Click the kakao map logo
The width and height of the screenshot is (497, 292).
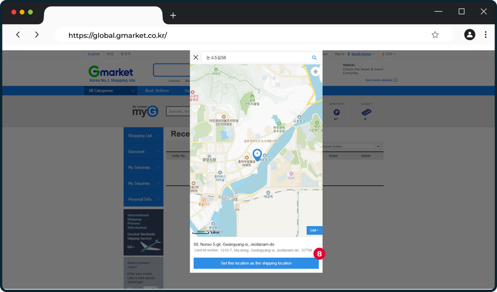pyautogui.click(x=215, y=232)
